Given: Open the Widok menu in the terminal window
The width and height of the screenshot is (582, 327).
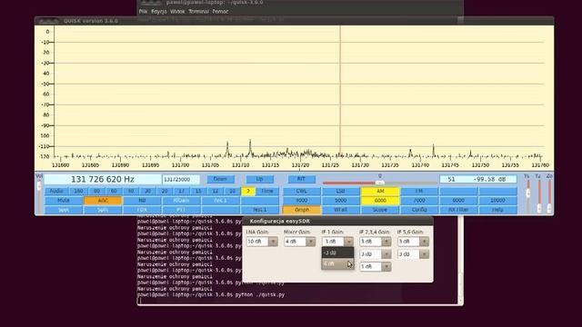Looking at the screenshot, I should click(177, 12).
